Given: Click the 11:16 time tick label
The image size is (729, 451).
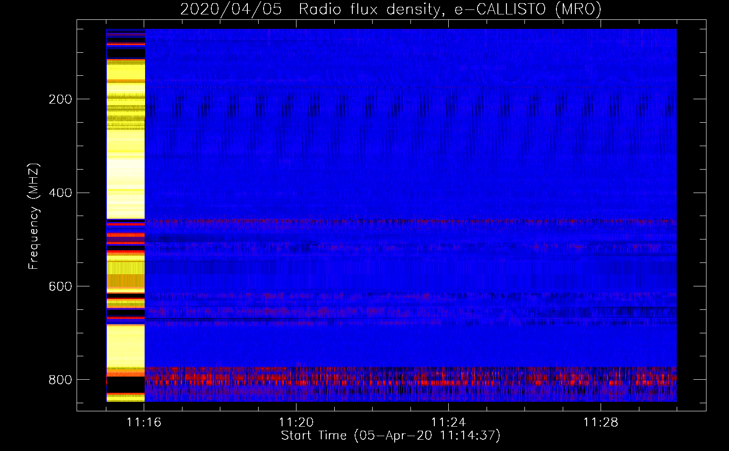Looking at the screenshot, I should click(144, 422).
